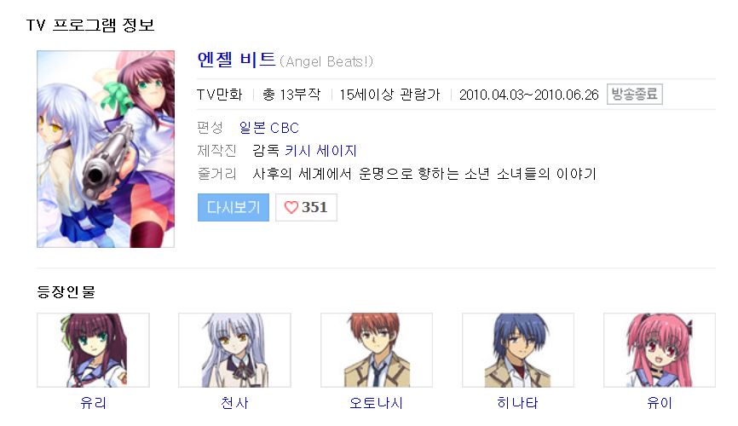The image size is (738, 426).
Task: Click the 방송종료 status badge
Action: (634, 94)
